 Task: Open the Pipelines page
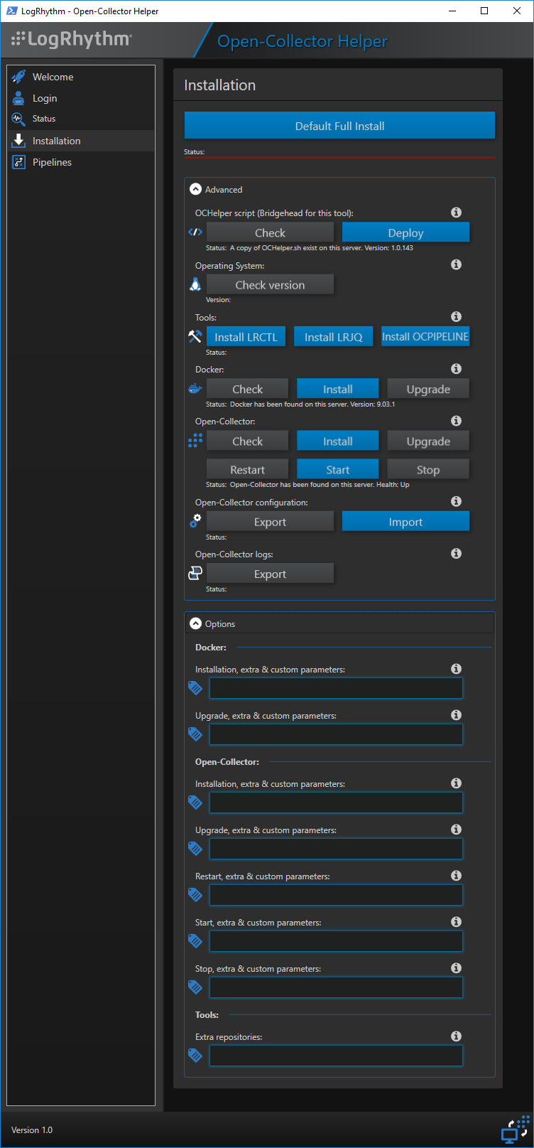(81, 162)
